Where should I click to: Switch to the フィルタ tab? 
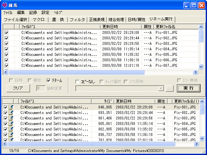pos(77,20)
